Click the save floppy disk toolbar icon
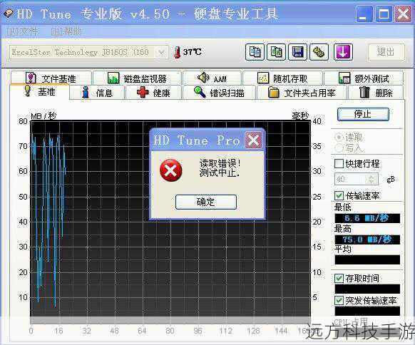This screenshot has height=345, width=415. click(x=297, y=52)
